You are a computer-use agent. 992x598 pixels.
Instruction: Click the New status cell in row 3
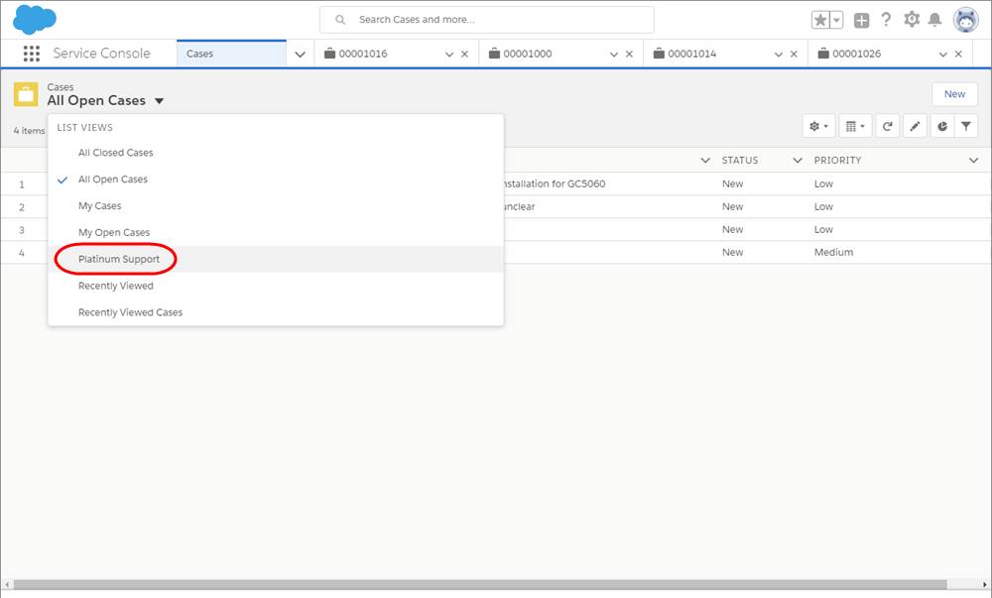tap(733, 229)
